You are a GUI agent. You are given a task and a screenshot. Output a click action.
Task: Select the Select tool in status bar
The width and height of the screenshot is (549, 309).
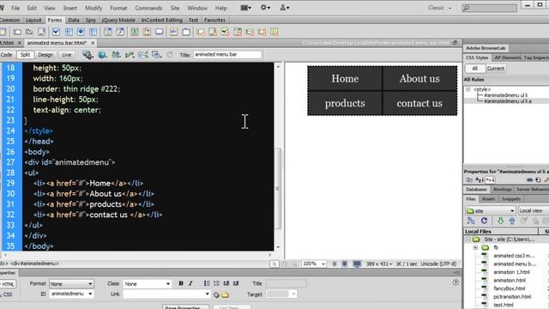[x=274, y=264]
